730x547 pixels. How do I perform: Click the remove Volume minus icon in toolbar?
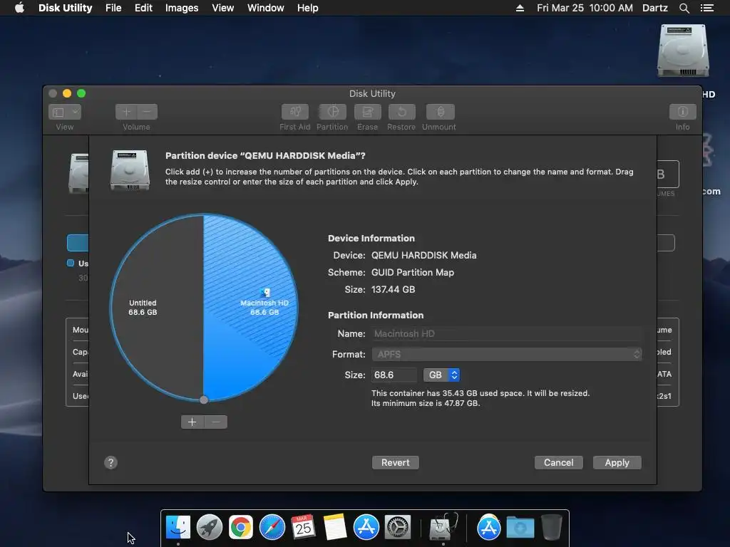pyautogui.click(x=147, y=112)
